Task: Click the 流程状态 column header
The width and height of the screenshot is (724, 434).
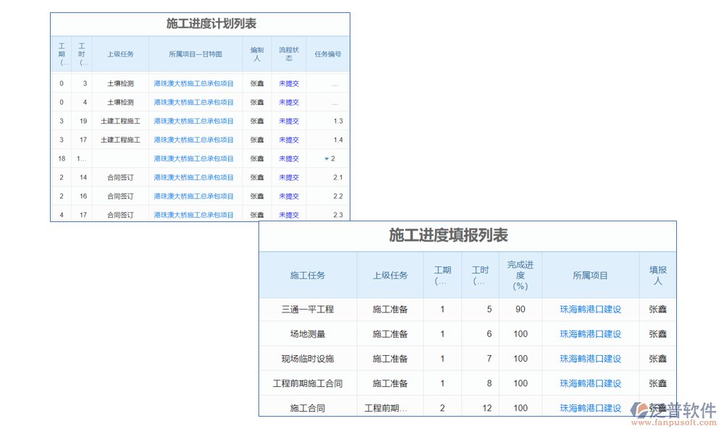Action: point(288,49)
